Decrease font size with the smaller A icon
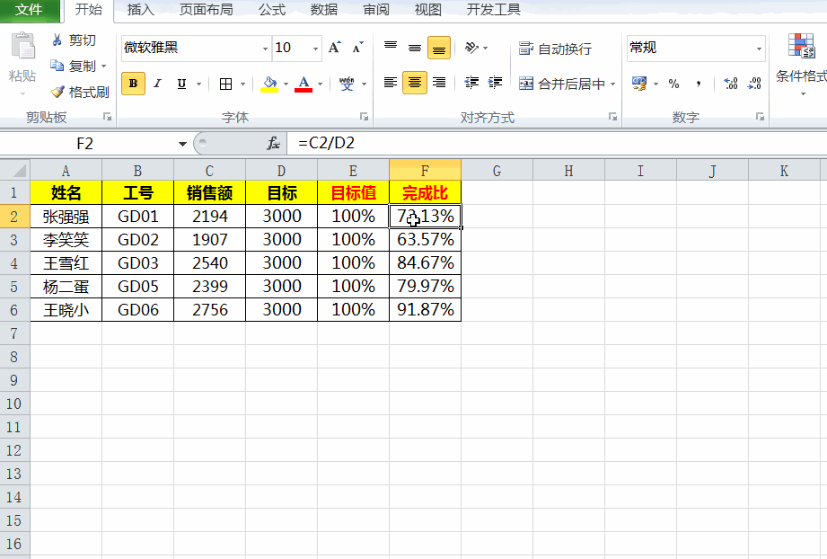The image size is (827, 559). tap(357, 48)
